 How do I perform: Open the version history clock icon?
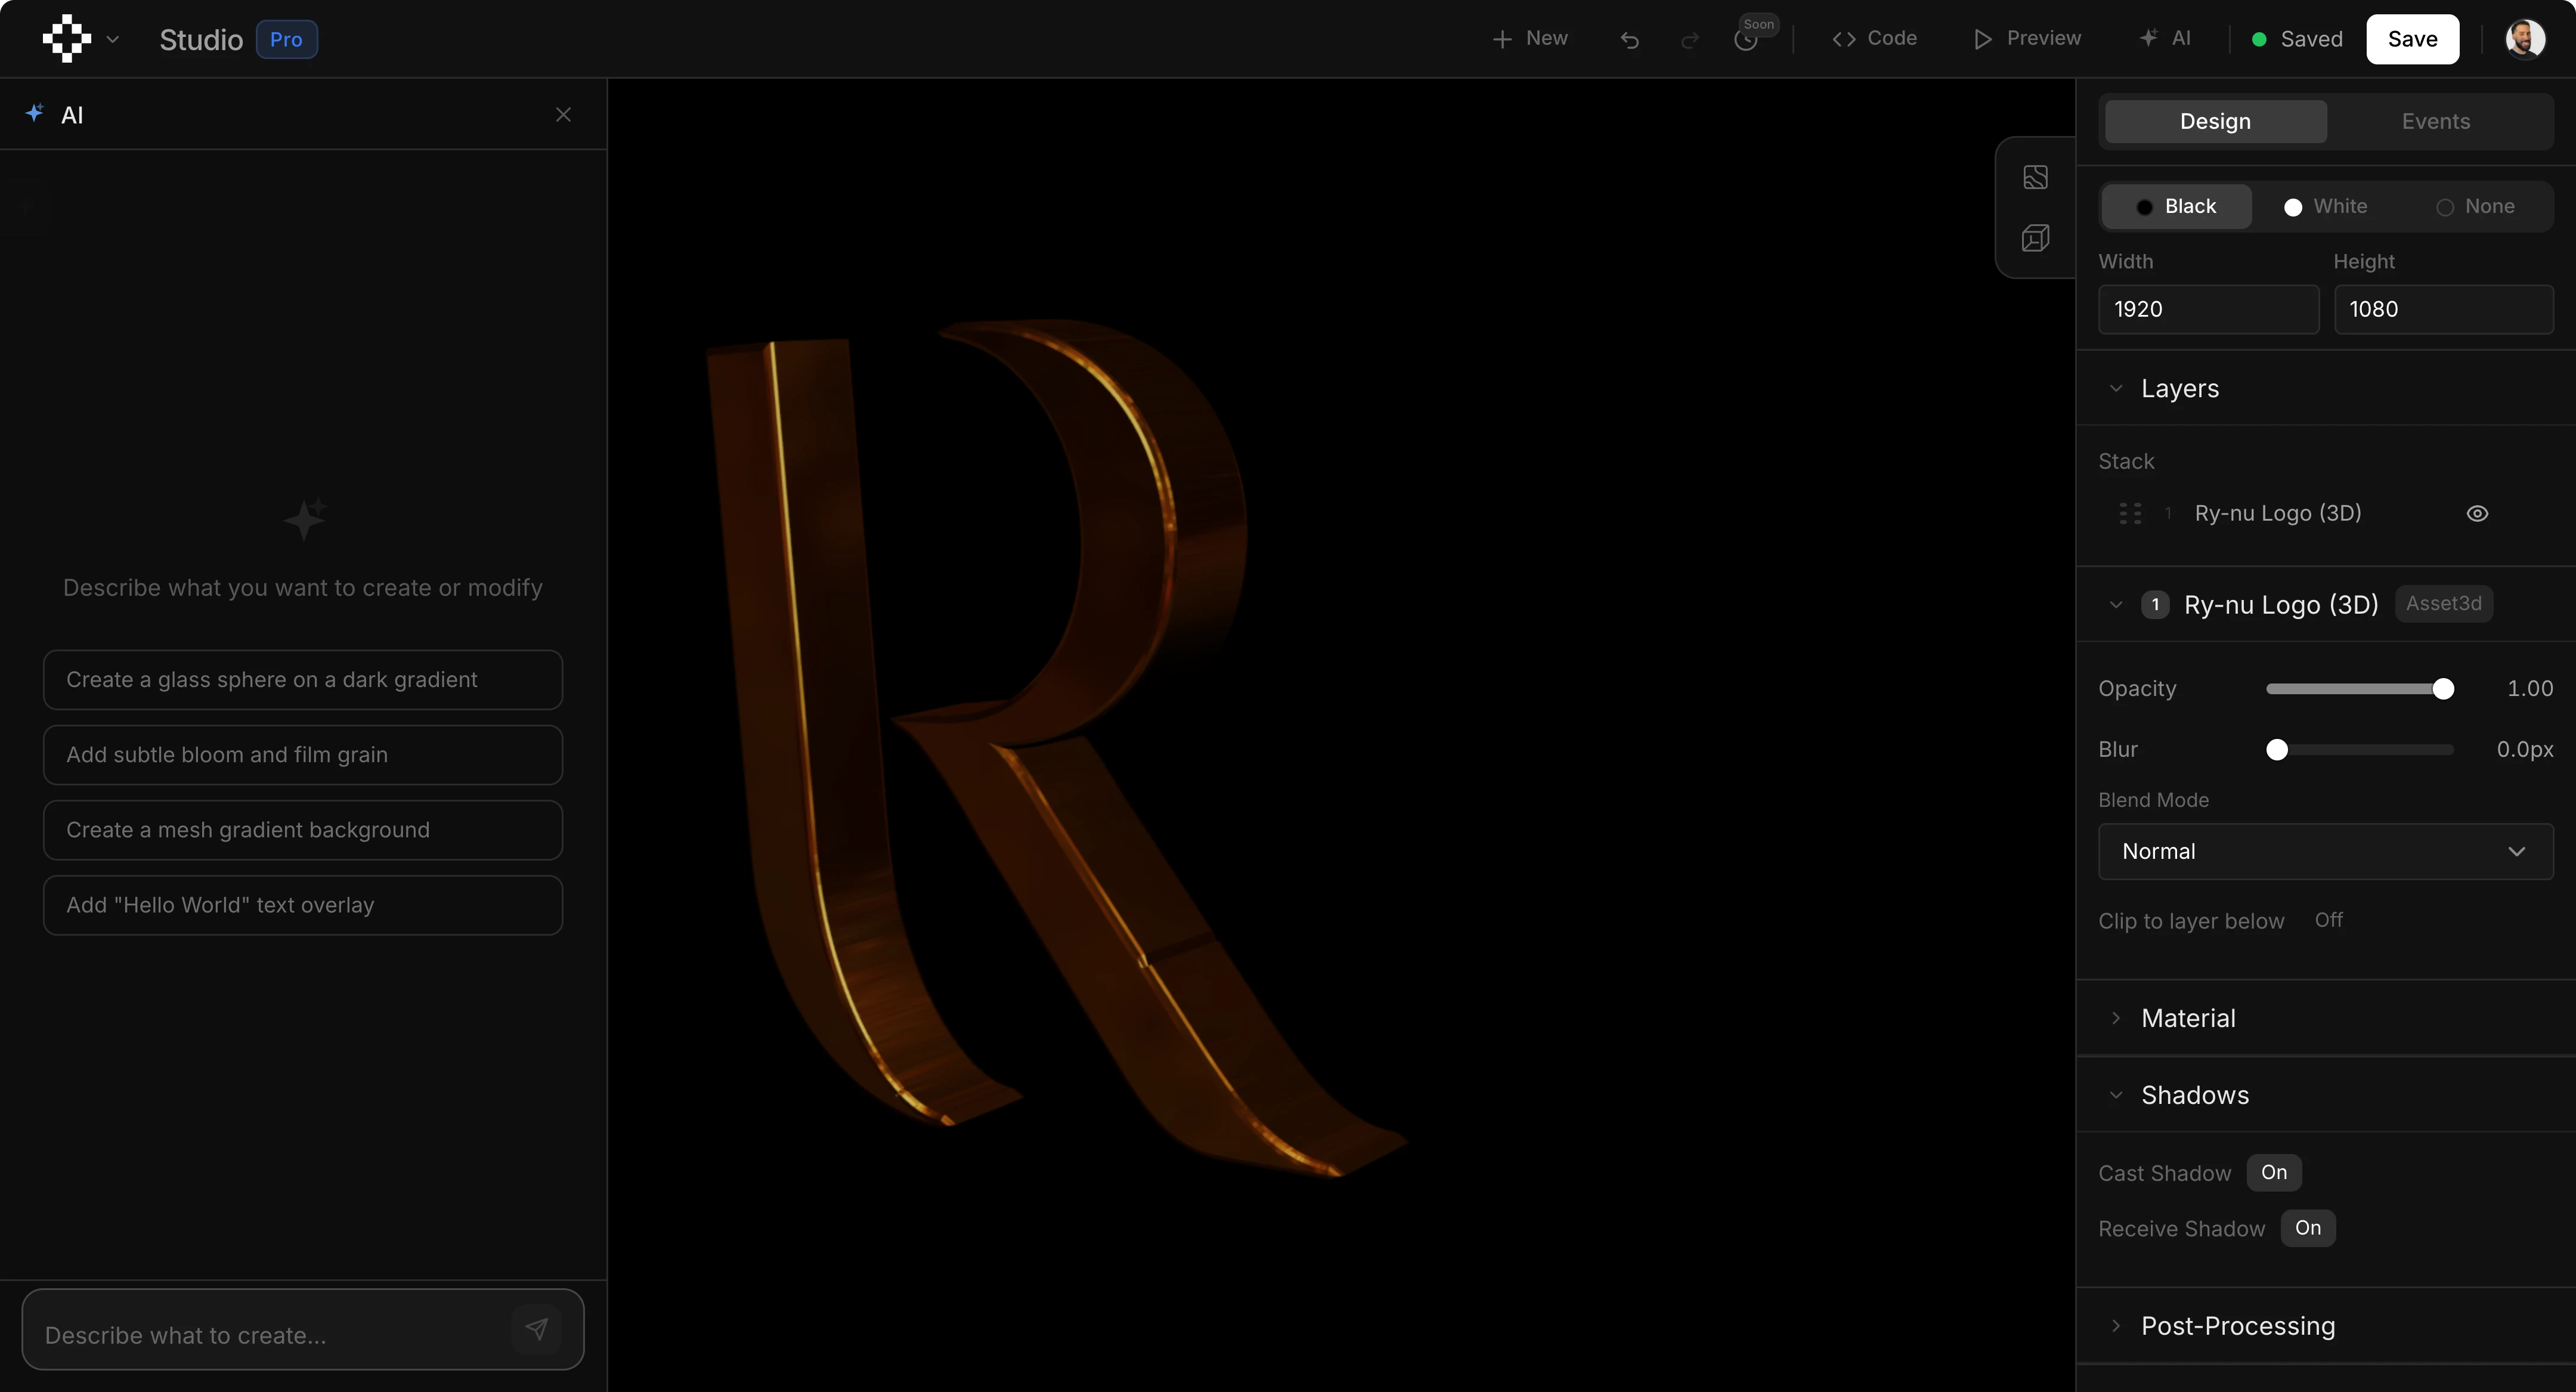click(1745, 40)
